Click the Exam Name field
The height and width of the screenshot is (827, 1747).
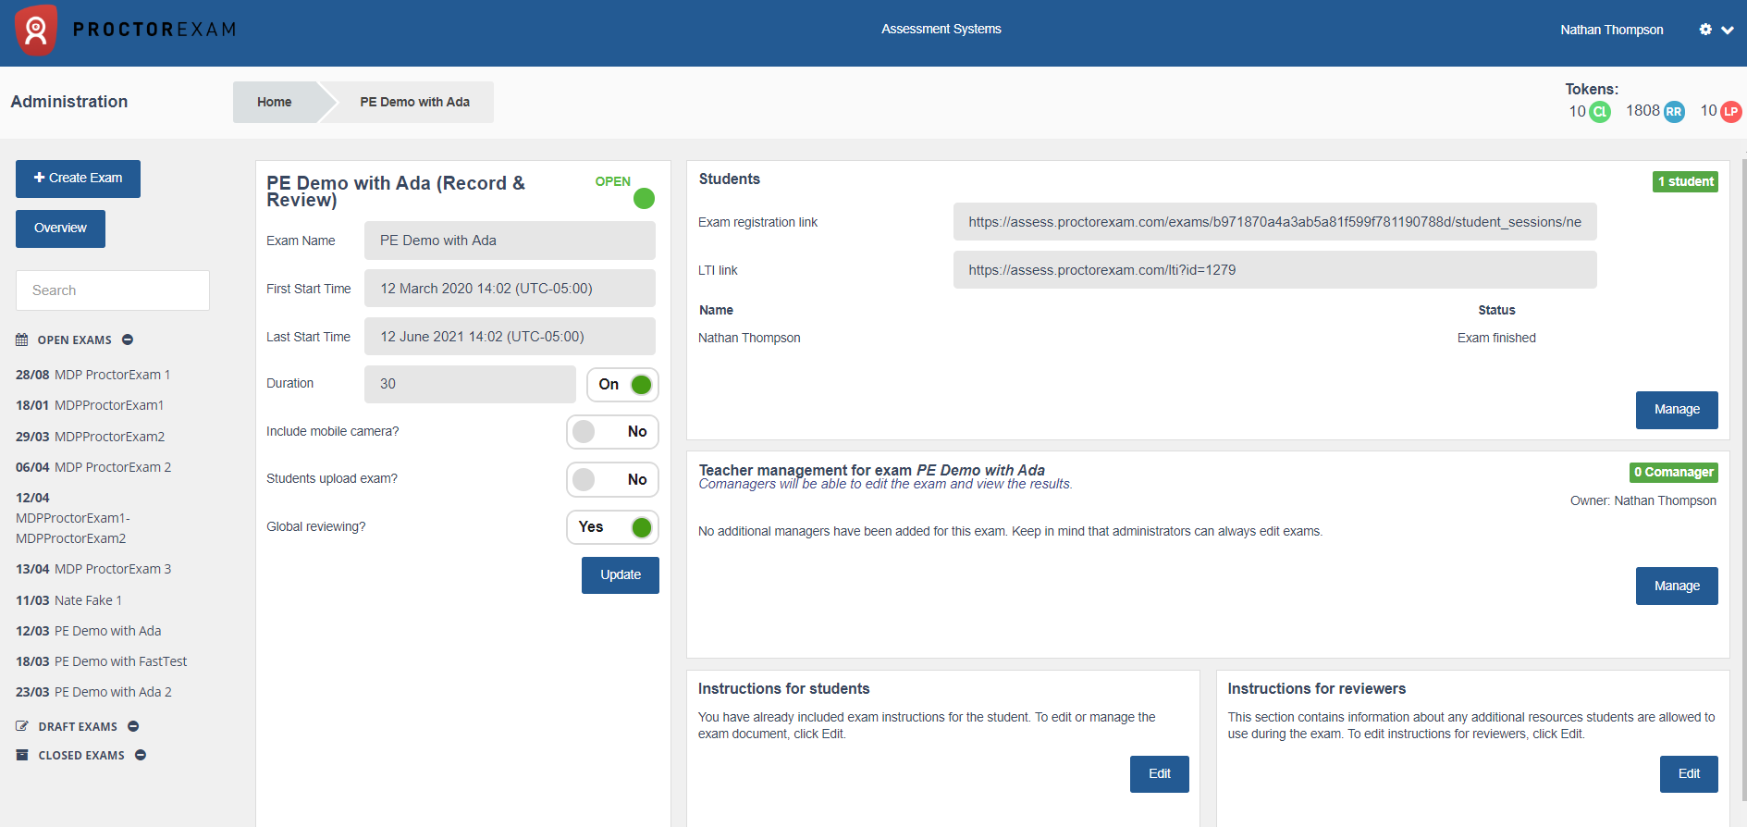510,241
